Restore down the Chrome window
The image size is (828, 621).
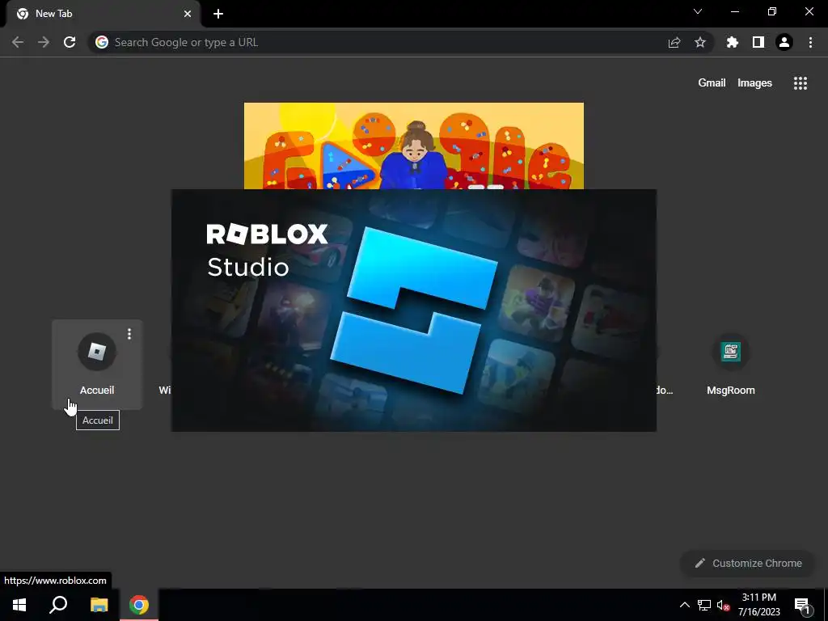click(x=772, y=11)
